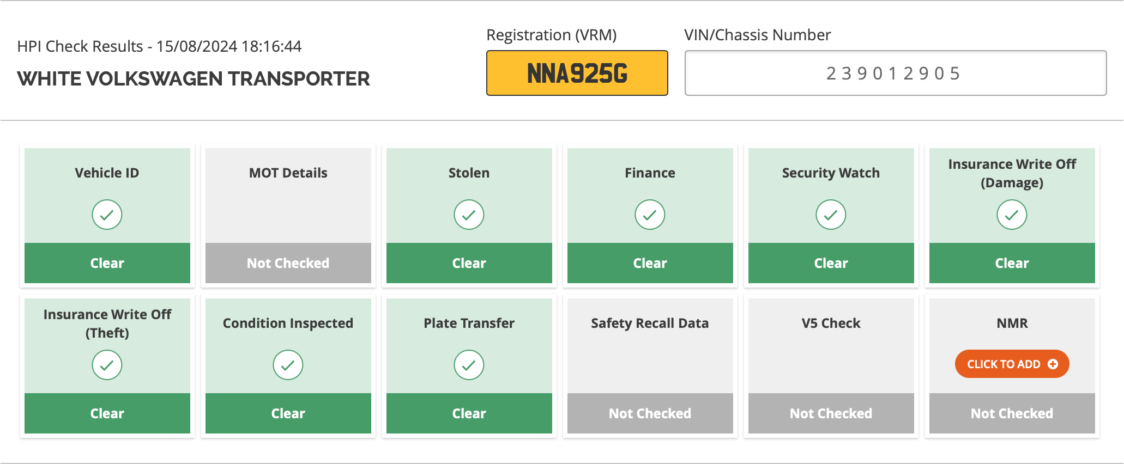Click the NNA925G registration plate

(x=577, y=73)
